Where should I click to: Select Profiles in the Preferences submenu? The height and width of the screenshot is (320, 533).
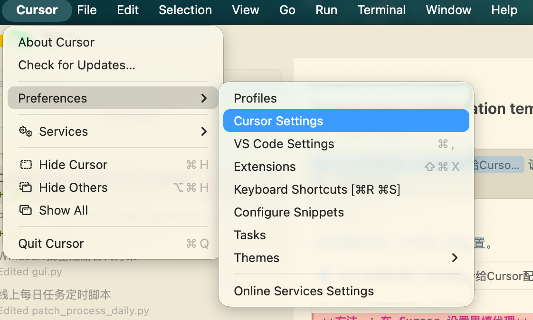(255, 98)
